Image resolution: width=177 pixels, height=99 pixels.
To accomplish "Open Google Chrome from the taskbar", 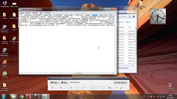I will 22,97.
